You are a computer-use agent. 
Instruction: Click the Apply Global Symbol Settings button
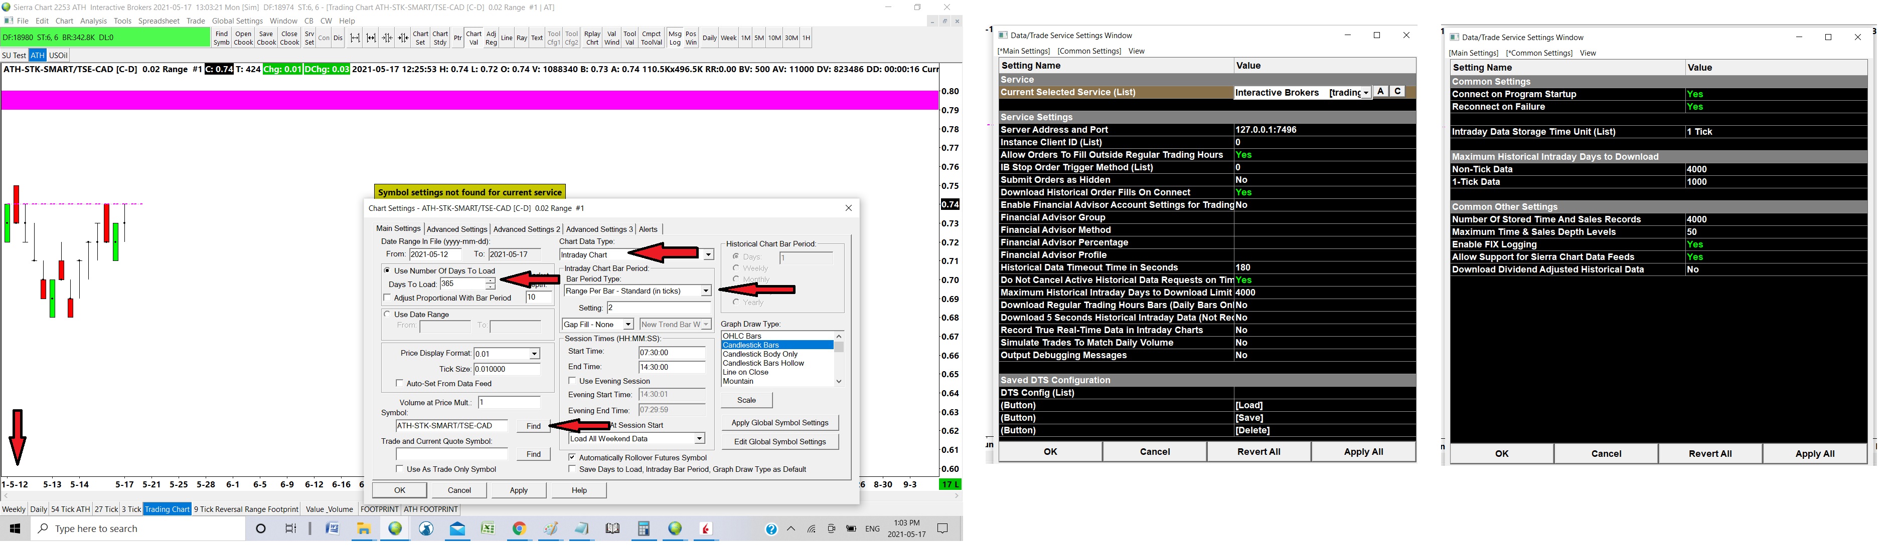tap(779, 423)
